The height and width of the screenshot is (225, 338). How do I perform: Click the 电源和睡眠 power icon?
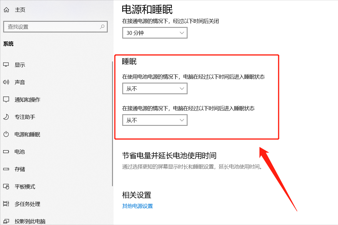(x=6, y=134)
